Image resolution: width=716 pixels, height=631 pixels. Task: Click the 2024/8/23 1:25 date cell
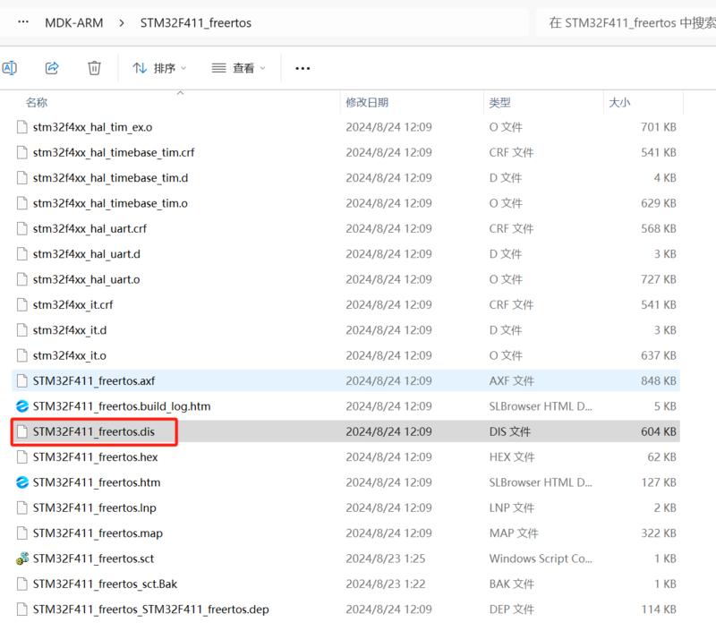(x=386, y=559)
